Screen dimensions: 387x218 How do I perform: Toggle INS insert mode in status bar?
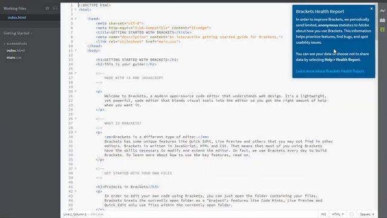pyautogui.click(x=324, y=214)
